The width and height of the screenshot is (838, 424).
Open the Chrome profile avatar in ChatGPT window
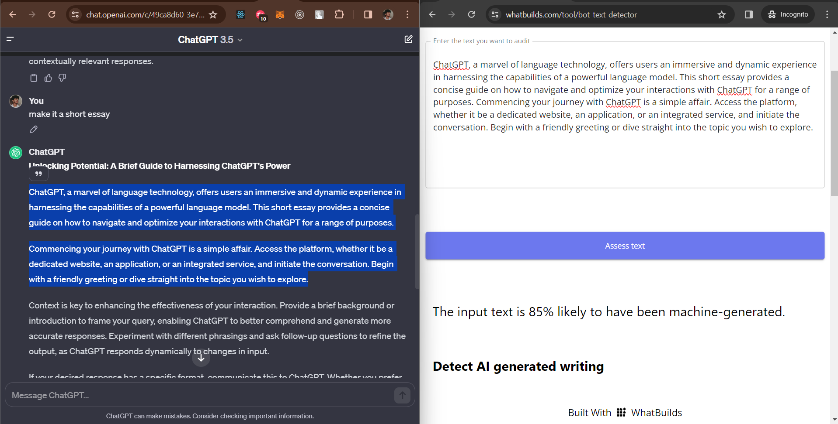tap(388, 14)
